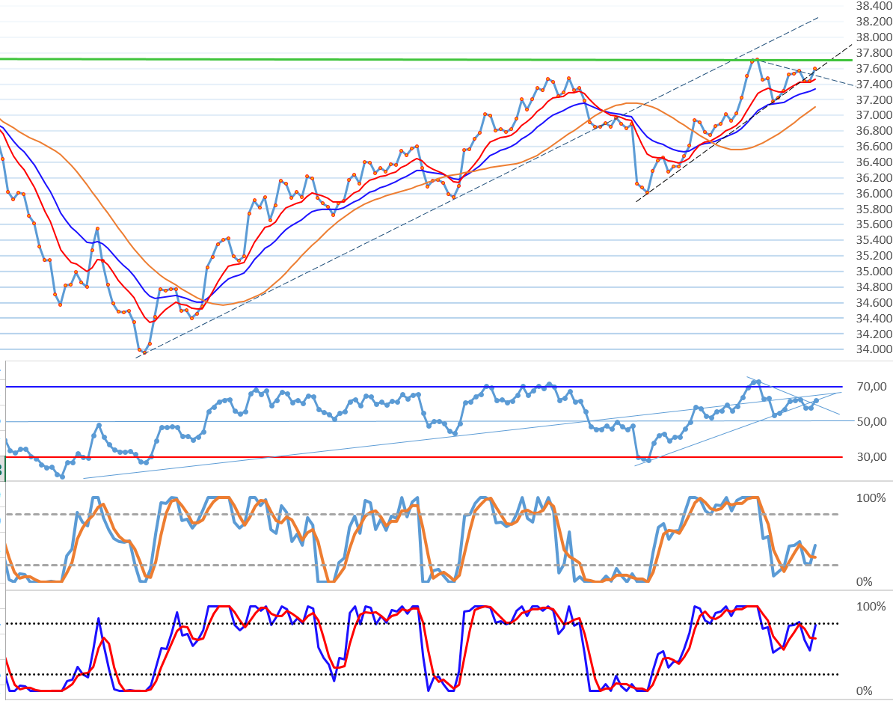This screenshot has height=701, width=893.
Task: Click the 35.600 axis value
Action: point(874,224)
